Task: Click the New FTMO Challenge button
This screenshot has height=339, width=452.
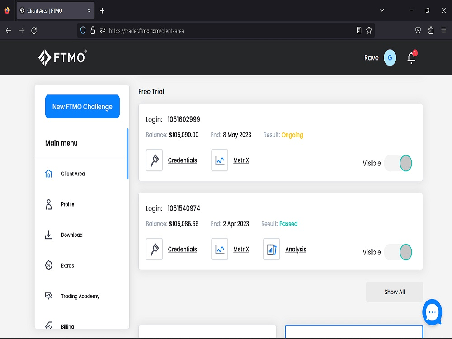Action: [x=82, y=106]
